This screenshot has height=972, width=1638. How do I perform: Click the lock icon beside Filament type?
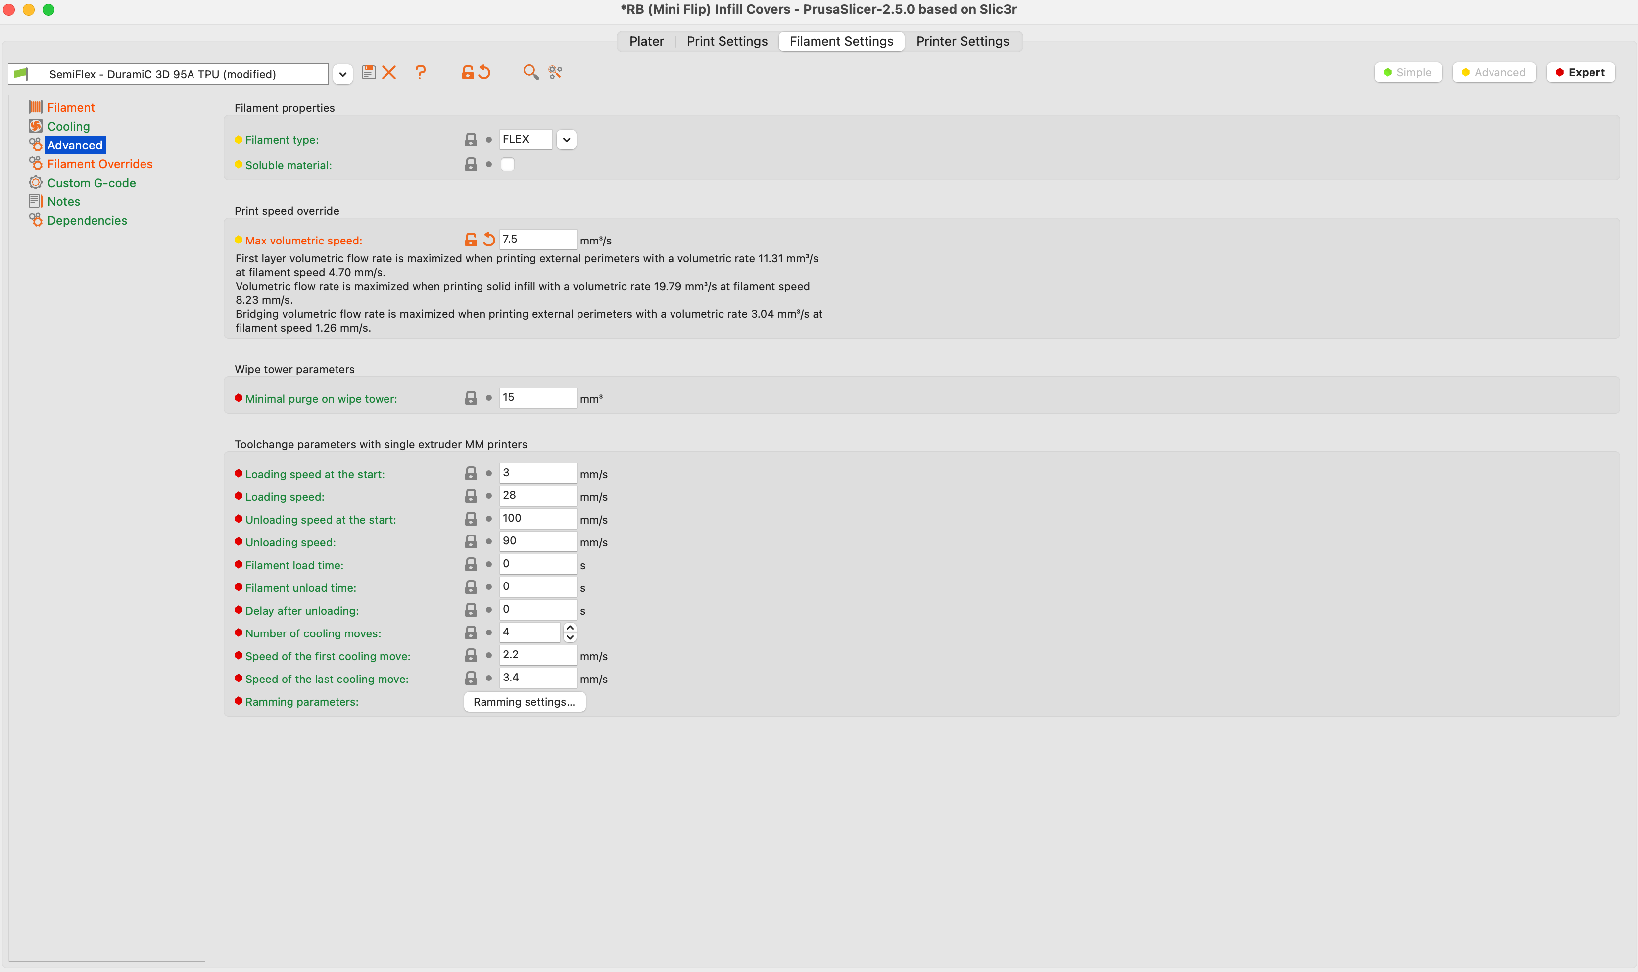[471, 140]
